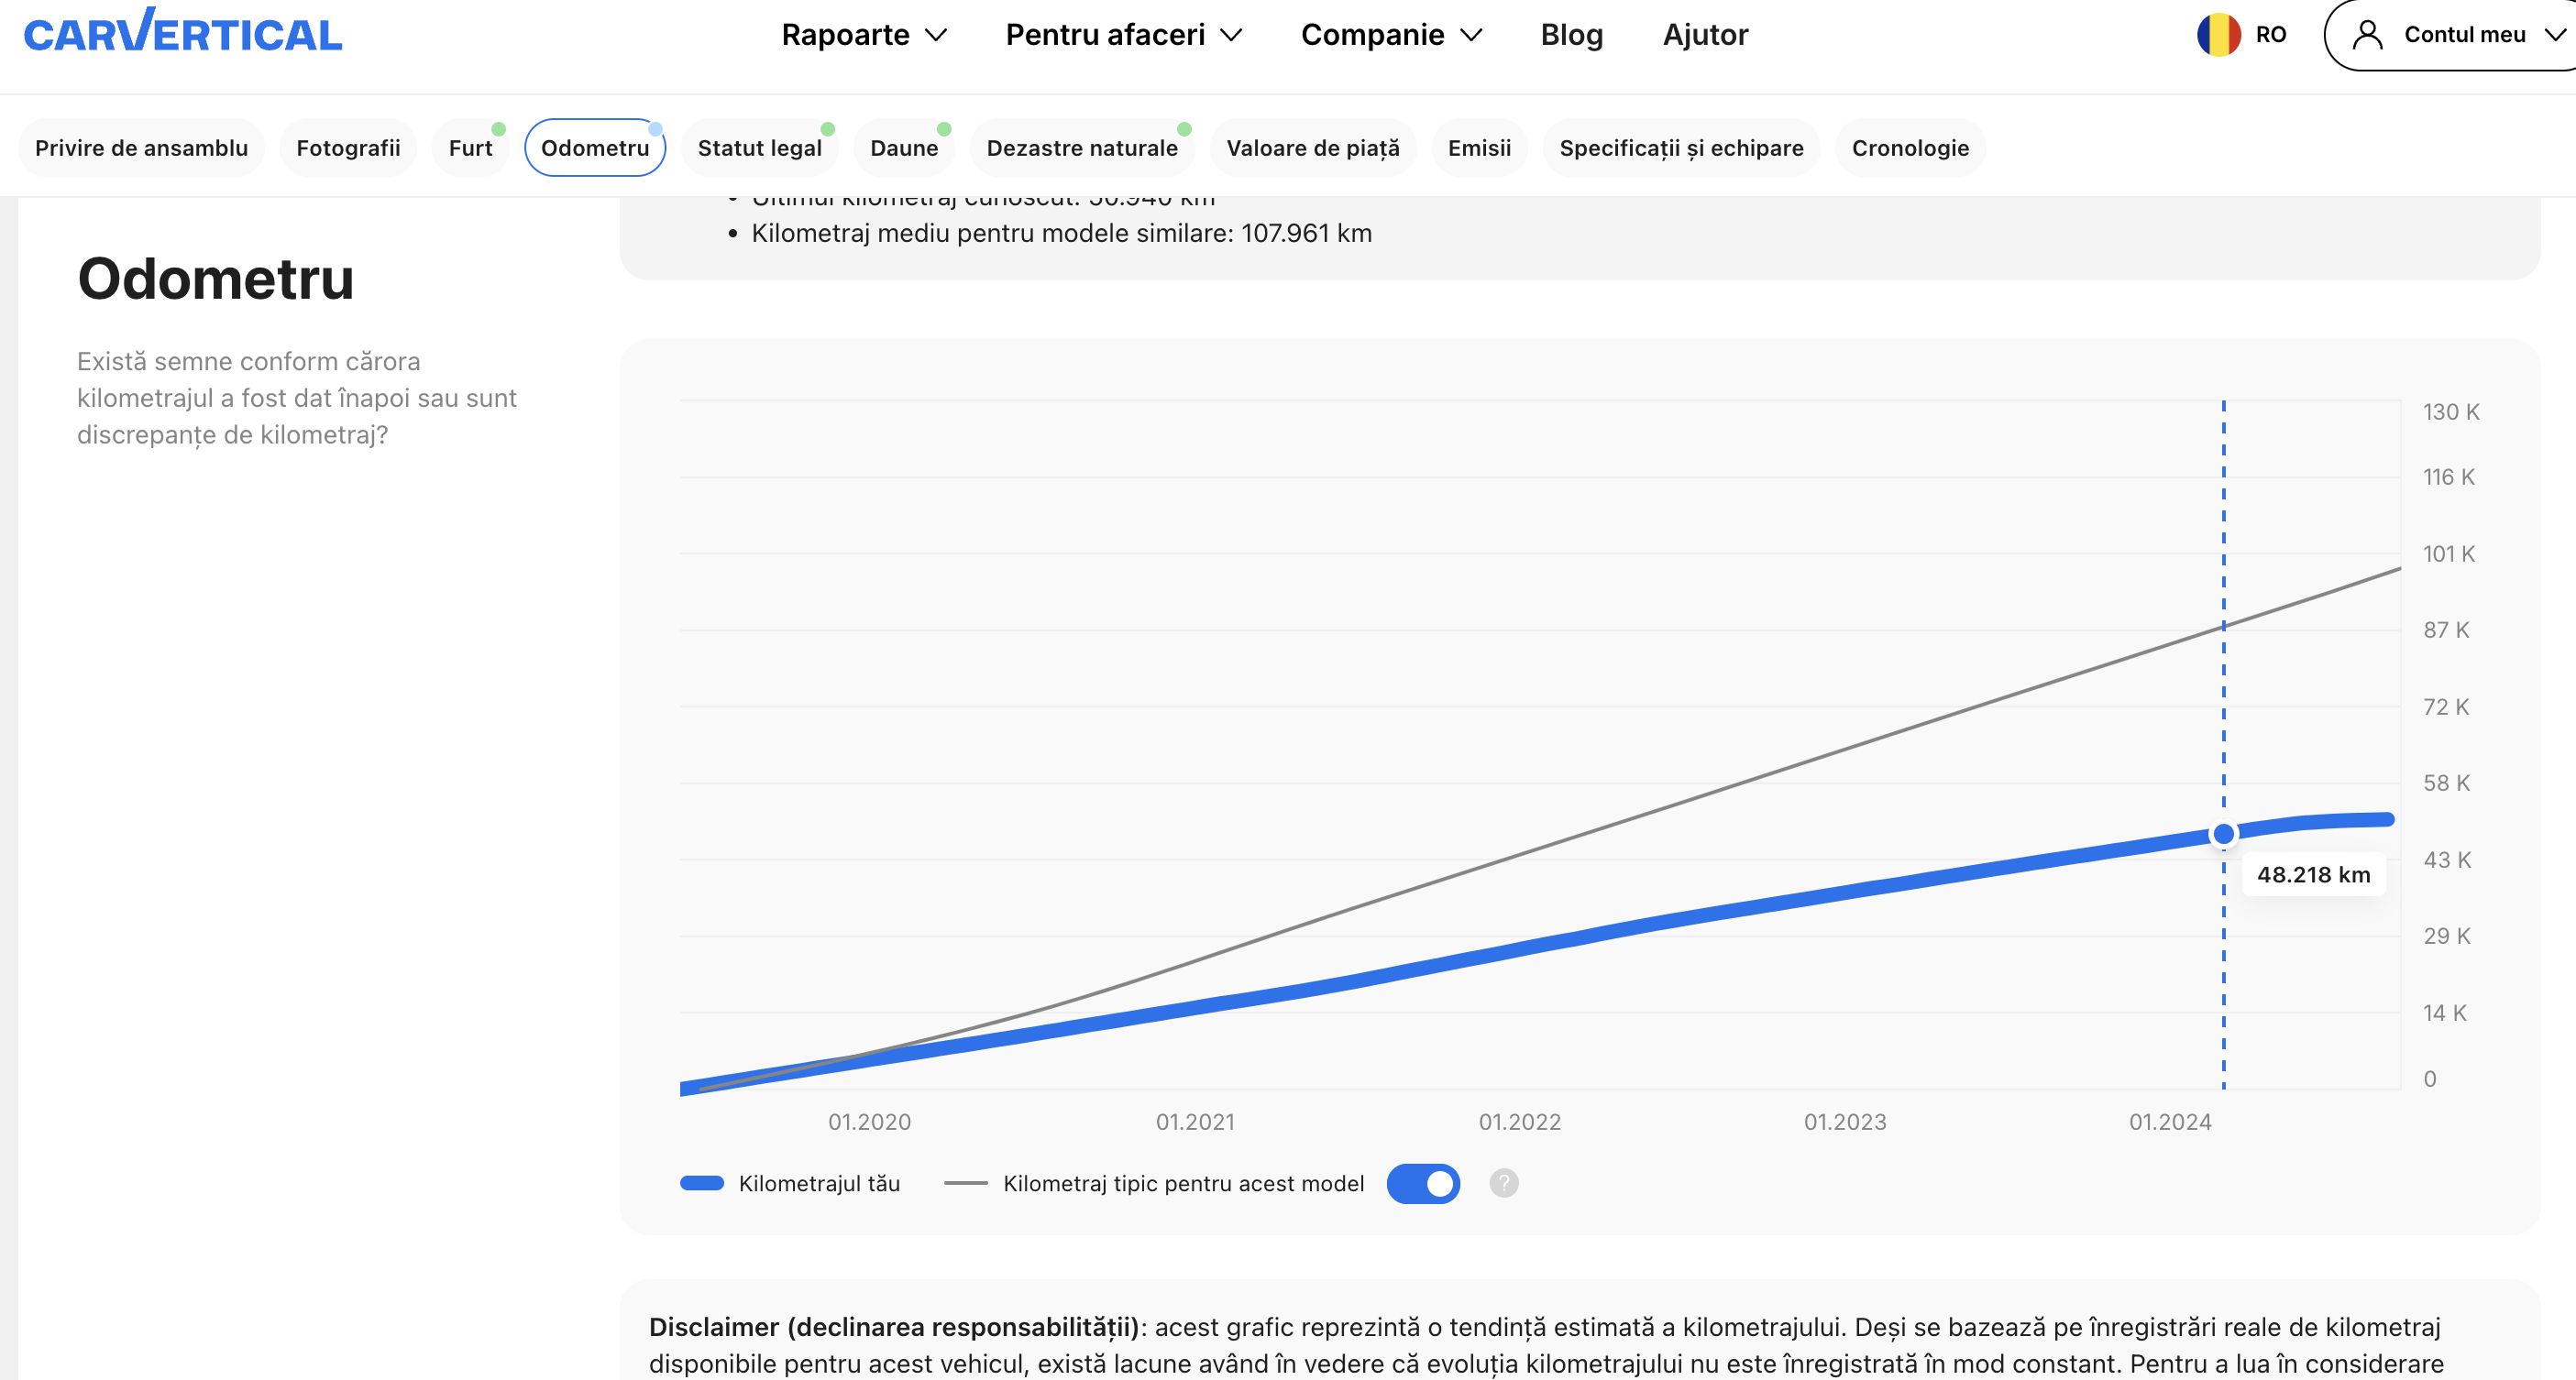The image size is (2576, 1380).
Task: Open the help question mark icon
Action: 1503,1183
